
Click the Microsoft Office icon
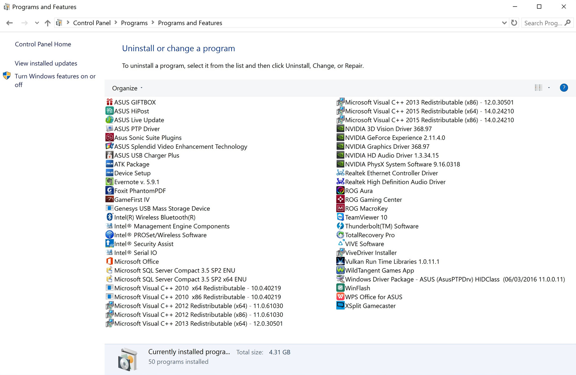109,261
